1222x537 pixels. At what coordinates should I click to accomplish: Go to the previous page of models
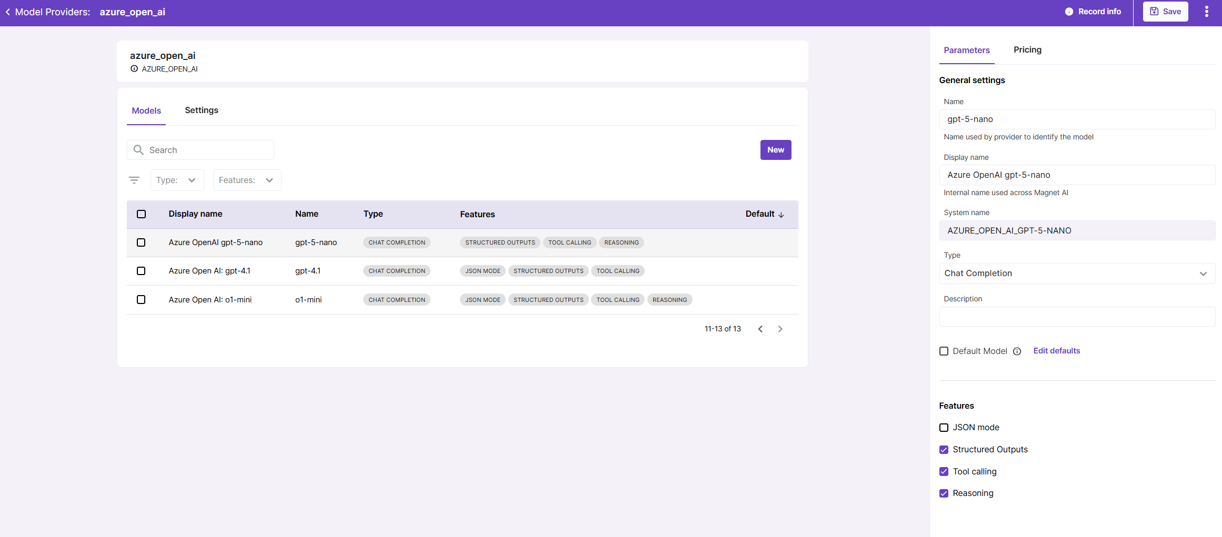[x=760, y=329]
